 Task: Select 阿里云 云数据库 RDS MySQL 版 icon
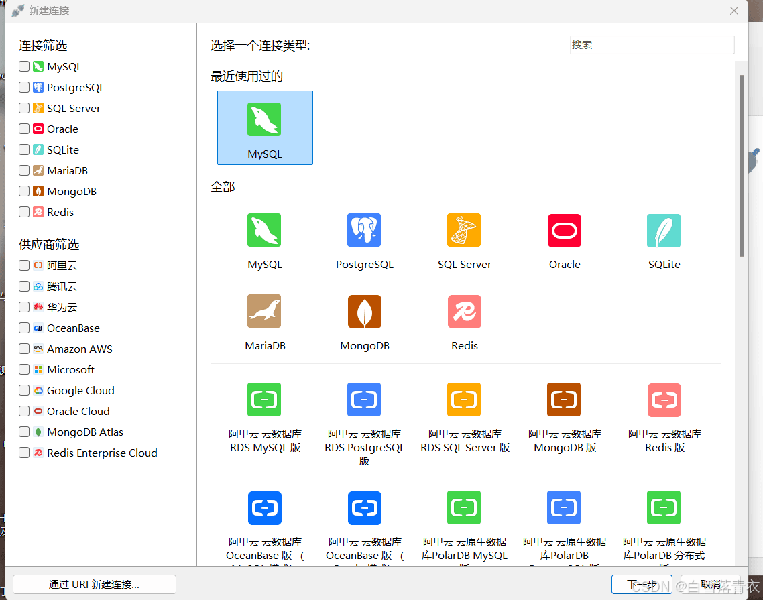[264, 400]
